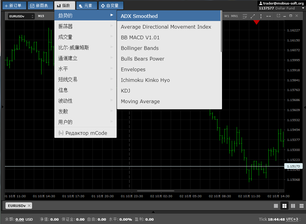Select the horizontal line drawing tool
The height and width of the screenshot is (224, 306).
click(269, 16)
